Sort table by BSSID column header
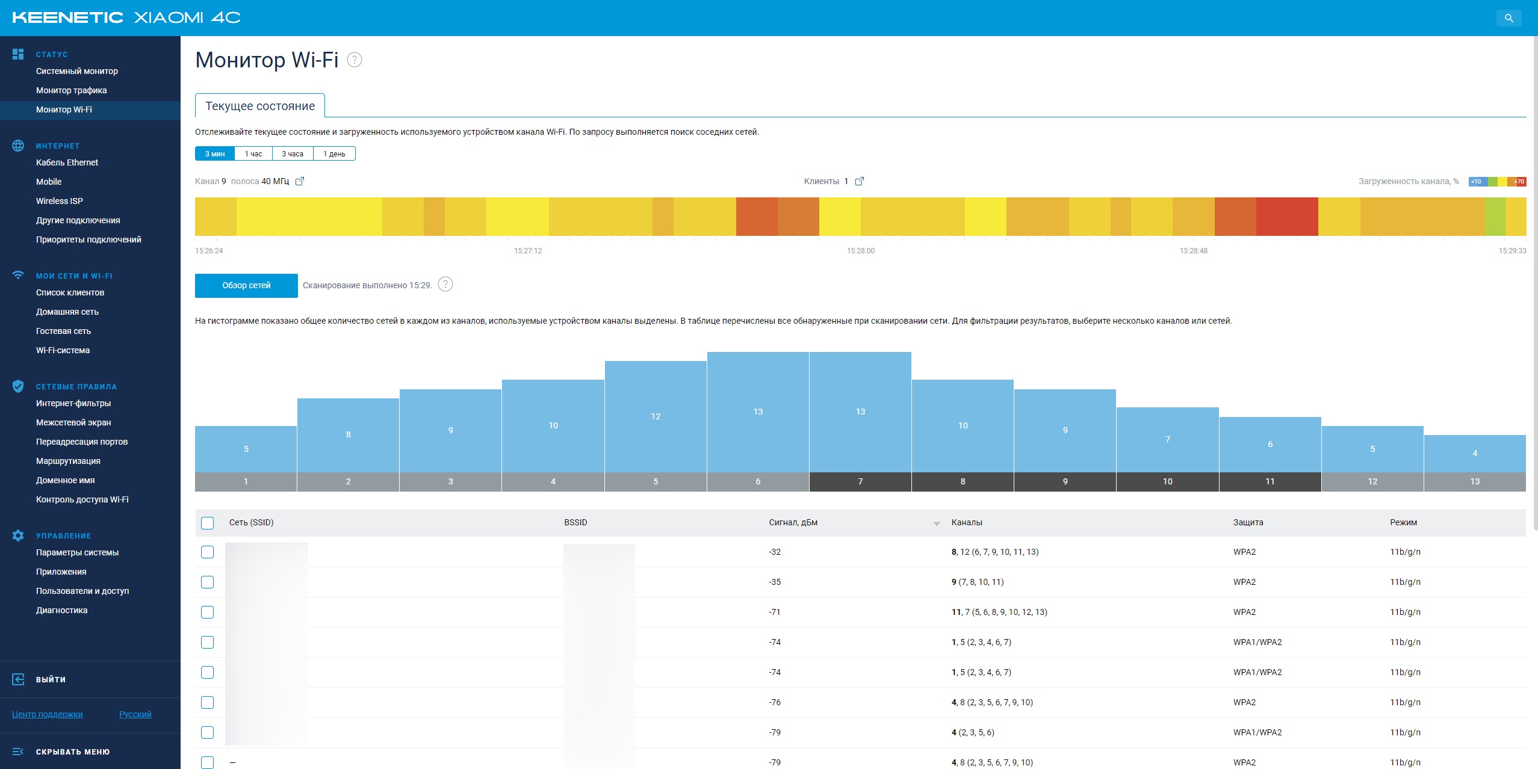 (575, 522)
